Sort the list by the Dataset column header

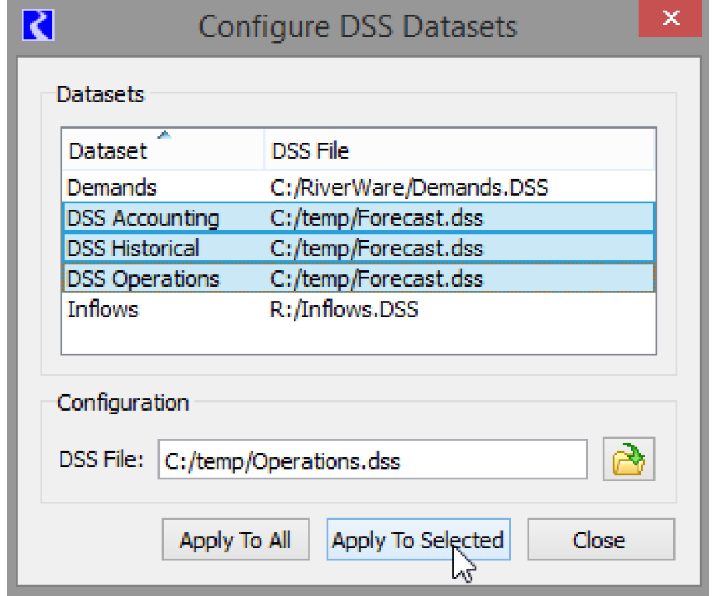(108, 150)
